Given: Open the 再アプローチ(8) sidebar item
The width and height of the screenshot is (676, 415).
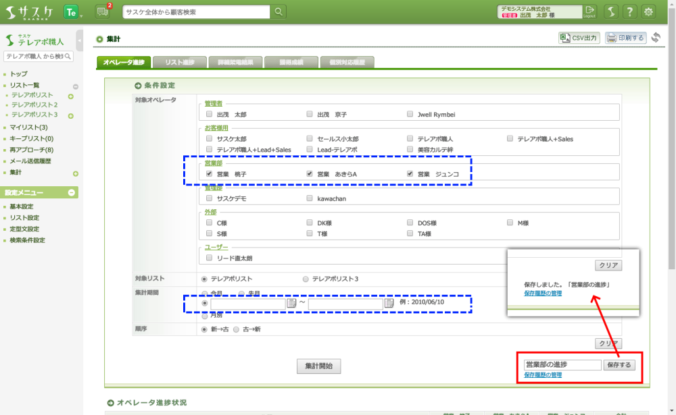Looking at the screenshot, I should click(32, 150).
